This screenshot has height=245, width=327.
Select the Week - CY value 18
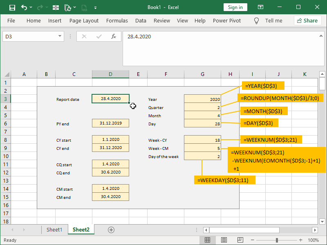202,140
